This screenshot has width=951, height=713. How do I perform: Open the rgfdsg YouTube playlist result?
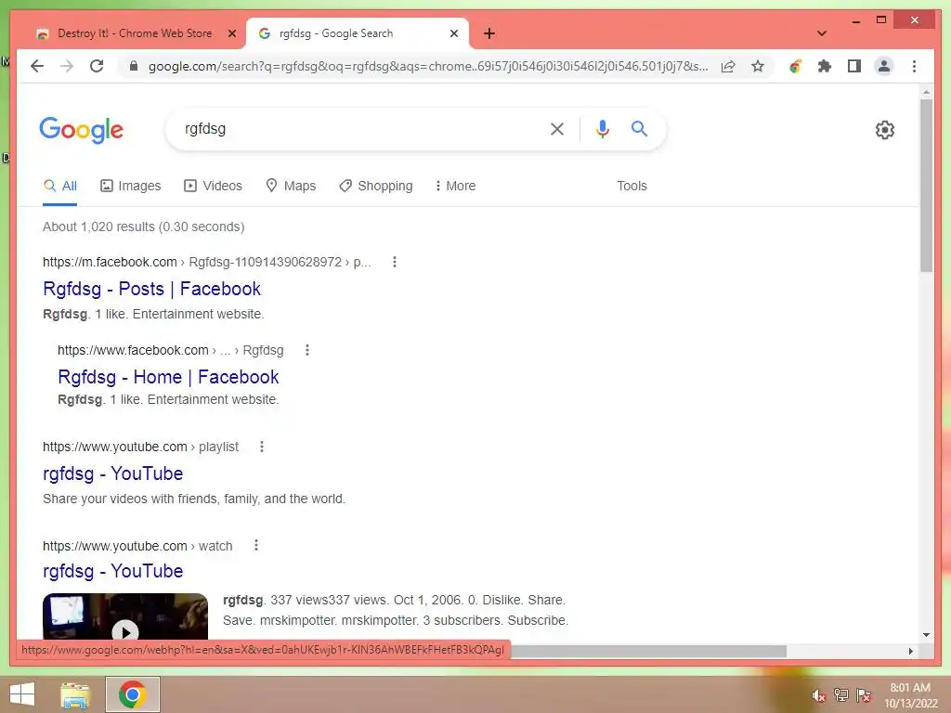(x=112, y=473)
